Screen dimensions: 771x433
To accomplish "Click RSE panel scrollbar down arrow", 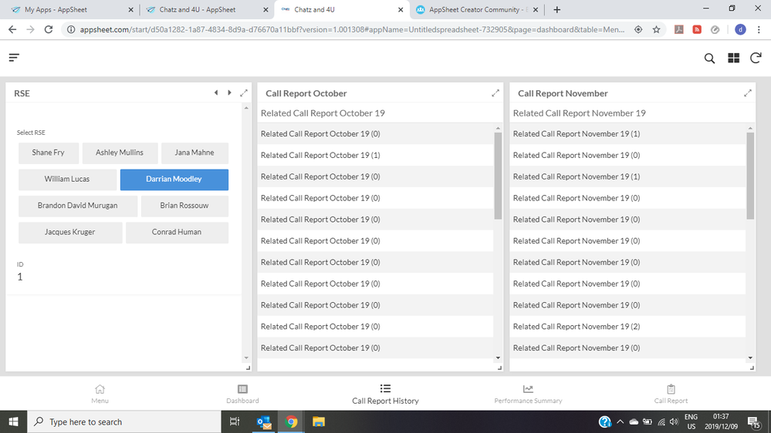I will tap(246, 358).
